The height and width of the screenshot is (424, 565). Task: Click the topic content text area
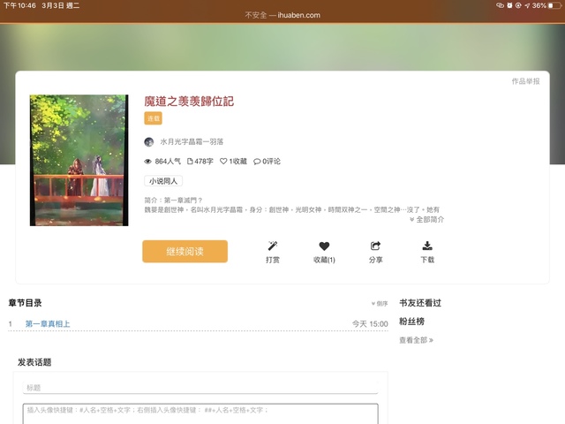[200, 413]
